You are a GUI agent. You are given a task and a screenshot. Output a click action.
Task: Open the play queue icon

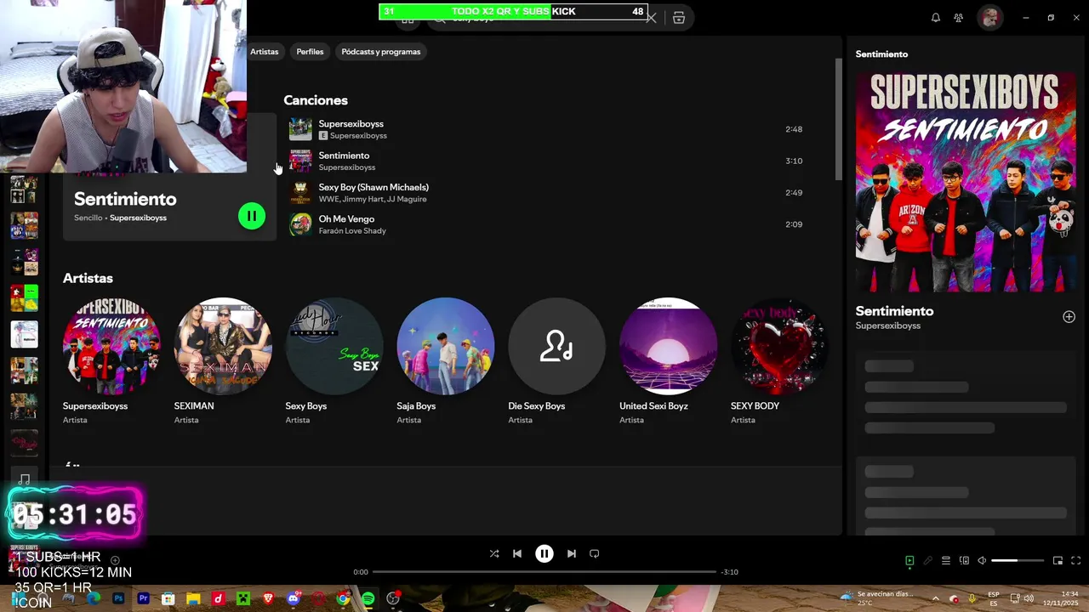pyautogui.click(x=946, y=561)
